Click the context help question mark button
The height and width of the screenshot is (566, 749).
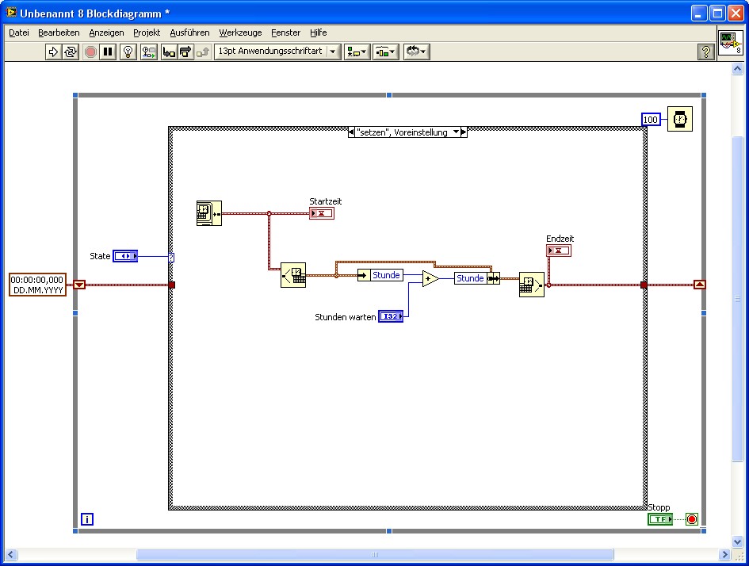tap(706, 52)
